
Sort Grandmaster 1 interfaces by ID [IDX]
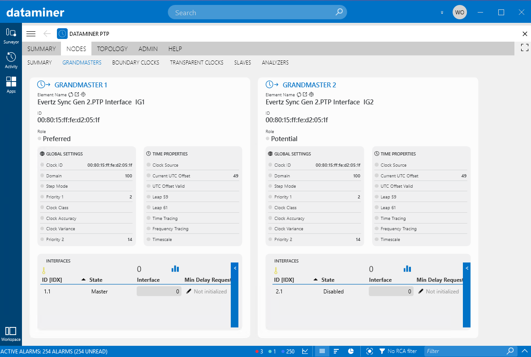pyautogui.click(x=52, y=280)
